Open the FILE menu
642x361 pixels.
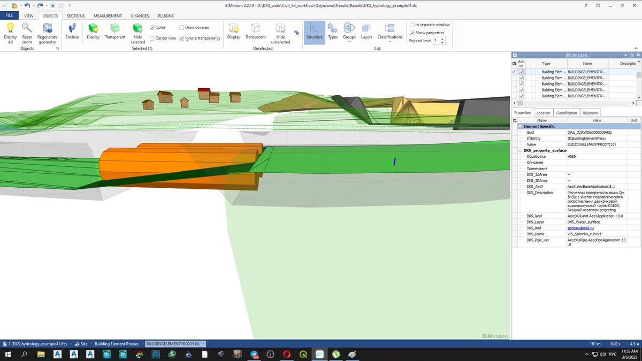click(x=10, y=16)
